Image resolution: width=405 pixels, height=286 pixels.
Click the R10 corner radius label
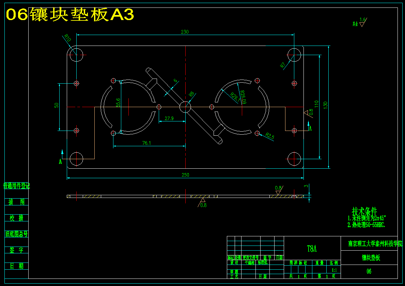pyautogui.click(x=67, y=38)
